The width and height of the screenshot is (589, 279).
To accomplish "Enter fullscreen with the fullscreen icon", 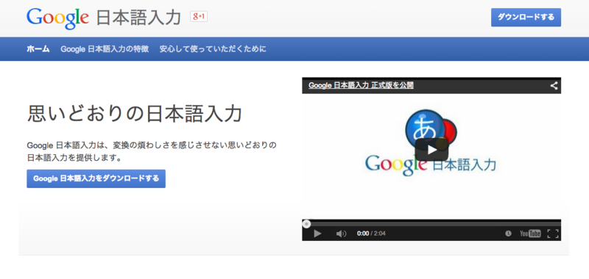I will [553, 233].
